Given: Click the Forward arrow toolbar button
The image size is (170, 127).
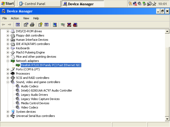Looking at the screenshot, I should [x=10, y=25].
